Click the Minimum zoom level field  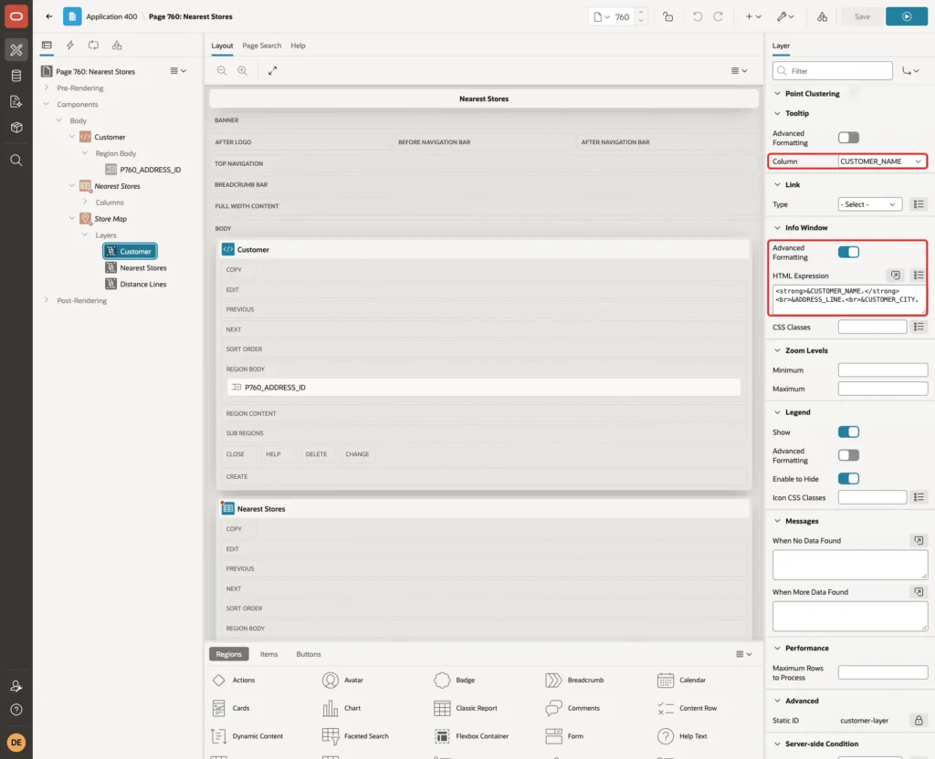click(883, 370)
